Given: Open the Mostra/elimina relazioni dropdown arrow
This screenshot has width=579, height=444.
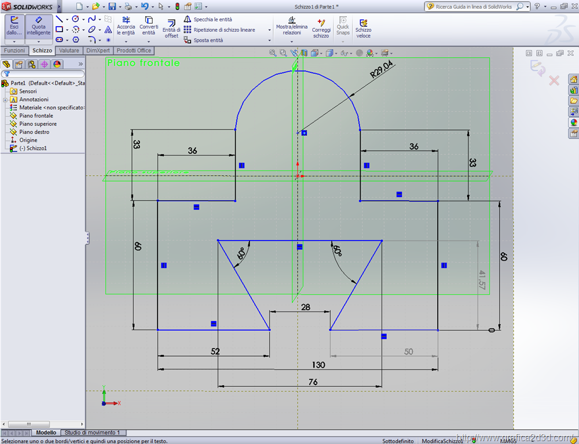Looking at the screenshot, I should pos(292,42).
